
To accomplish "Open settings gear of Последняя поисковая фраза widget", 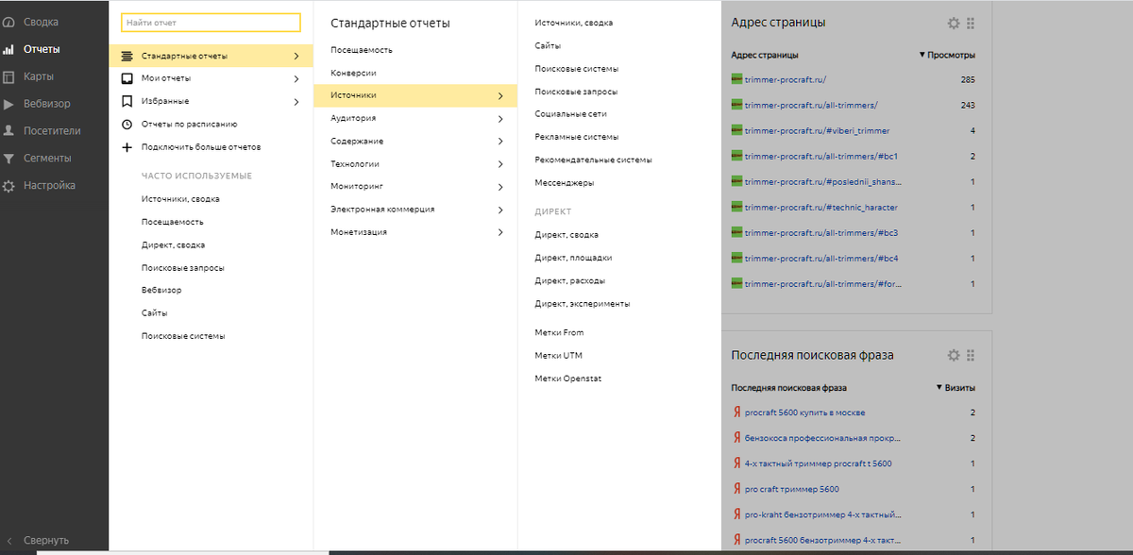I will pos(954,355).
